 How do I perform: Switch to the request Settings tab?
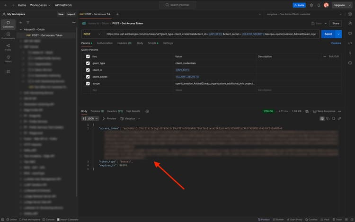(x=168, y=43)
